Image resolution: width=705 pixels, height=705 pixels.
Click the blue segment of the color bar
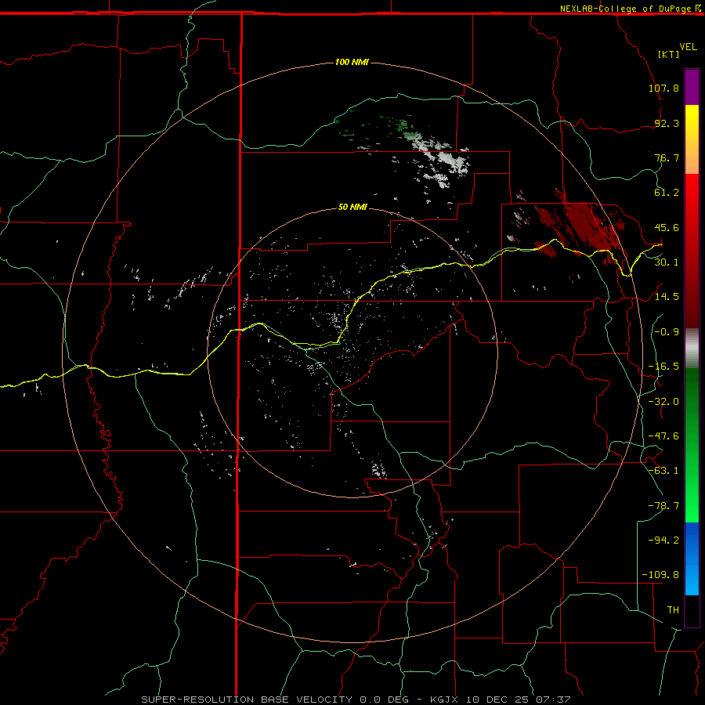click(692, 559)
